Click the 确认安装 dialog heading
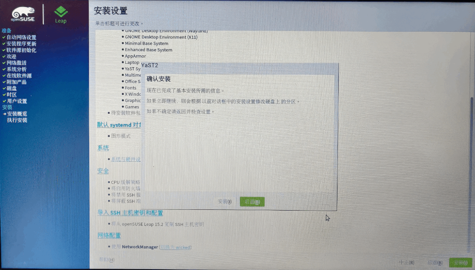Viewport: 475px width, 270px height. click(x=158, y=79)
